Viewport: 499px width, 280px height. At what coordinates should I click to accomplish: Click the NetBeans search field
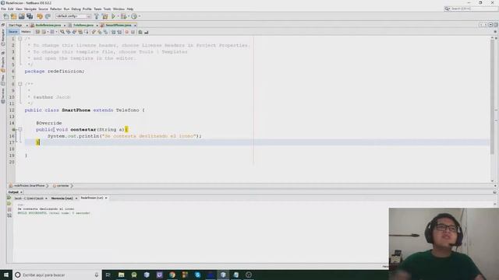pyautogui.click(x=471, y=9)
